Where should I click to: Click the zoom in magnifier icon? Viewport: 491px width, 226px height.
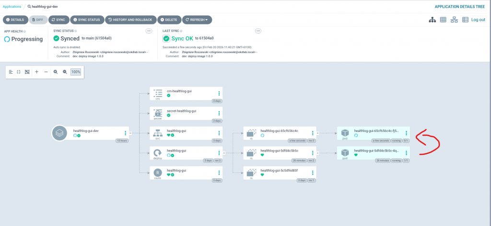point(56,72)
